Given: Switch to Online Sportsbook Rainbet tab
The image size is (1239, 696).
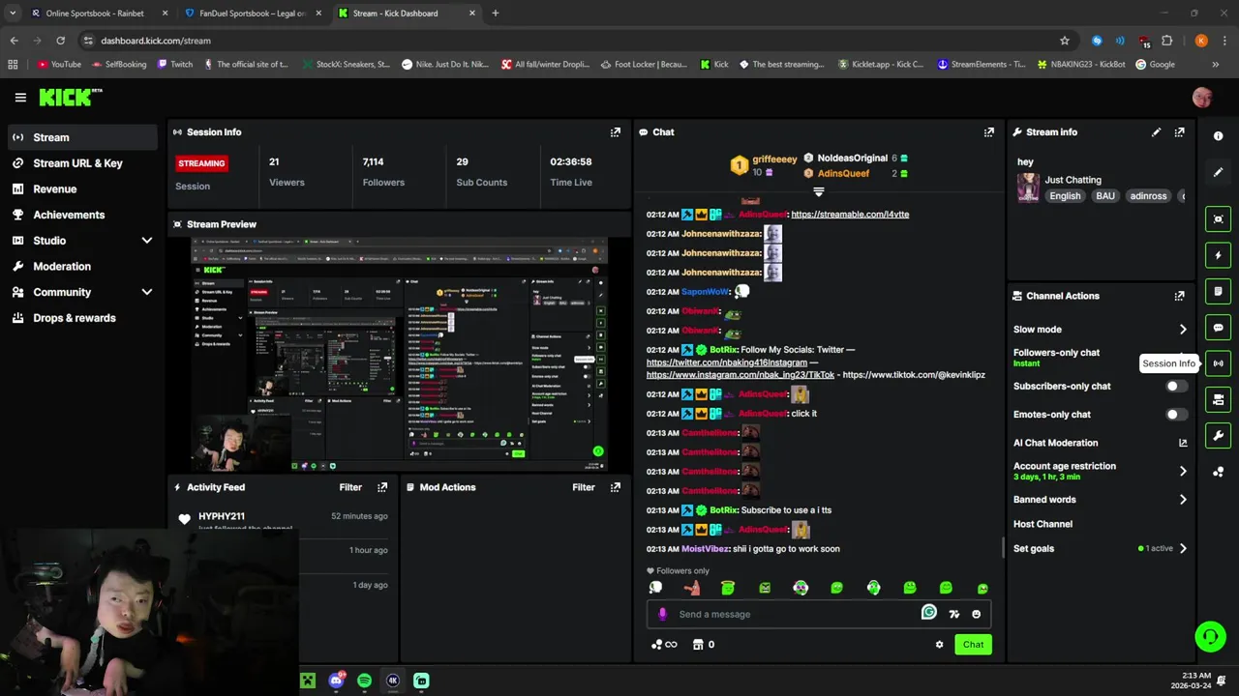Looking at the screenshot, I should (99, 14).
